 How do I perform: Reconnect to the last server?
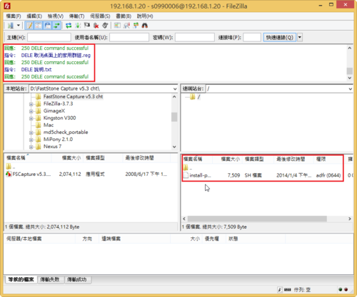coord(105,26)
